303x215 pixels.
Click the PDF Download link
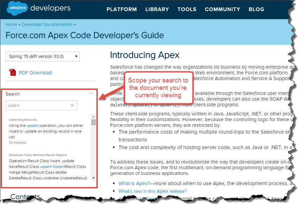tap(35, 73)
